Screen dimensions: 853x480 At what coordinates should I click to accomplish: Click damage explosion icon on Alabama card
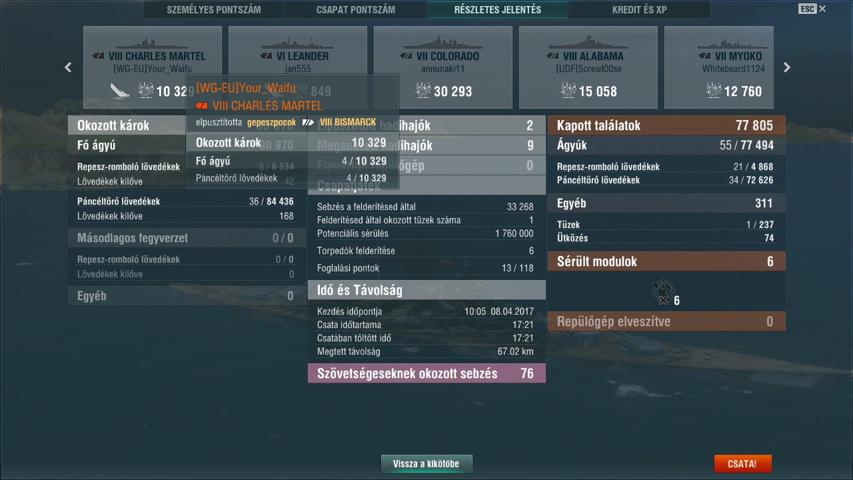pyautogui.click(x=568, y=90)
